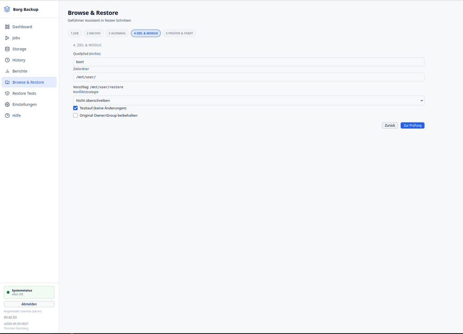Click the Storage database icon

[7, 49]
